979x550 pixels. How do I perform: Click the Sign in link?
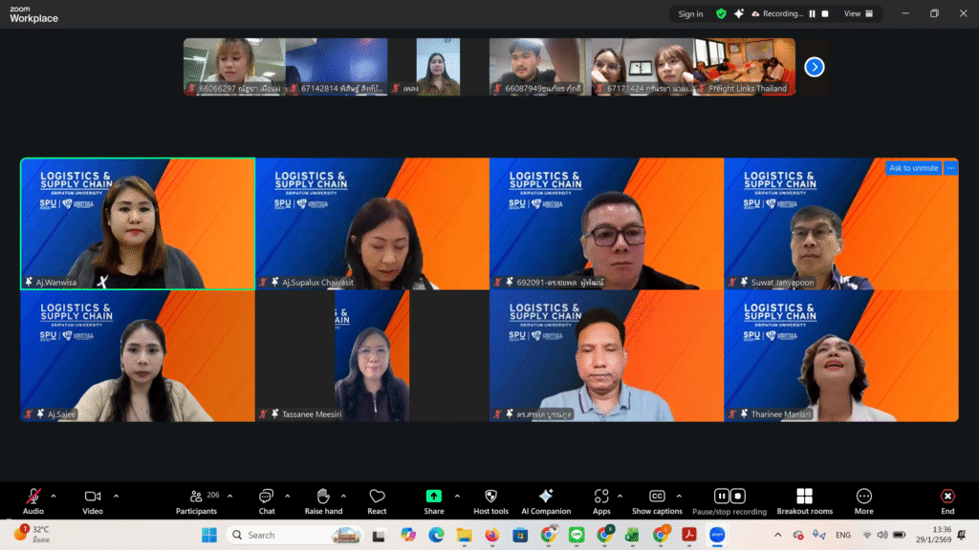pos(690,14)
